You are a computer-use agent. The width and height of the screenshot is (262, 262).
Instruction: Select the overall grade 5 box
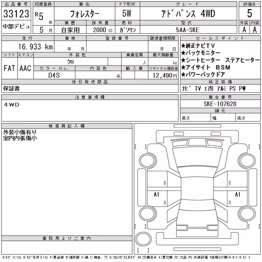click(250, 13)
